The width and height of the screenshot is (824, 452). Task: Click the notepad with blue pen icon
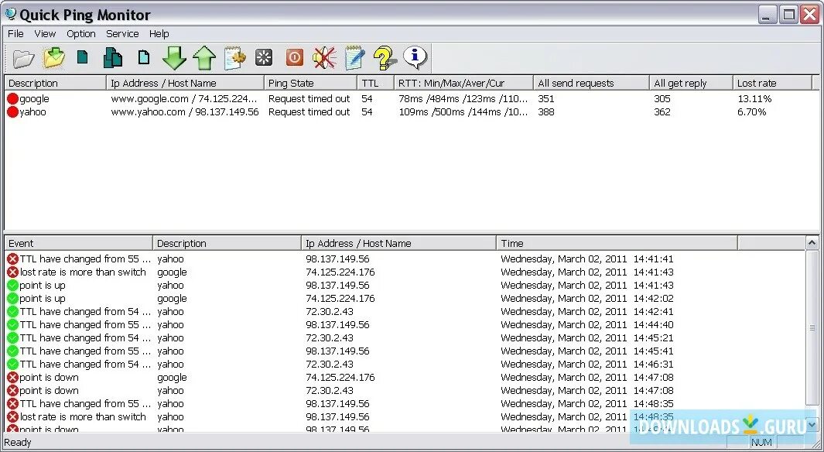click(354, 58)
